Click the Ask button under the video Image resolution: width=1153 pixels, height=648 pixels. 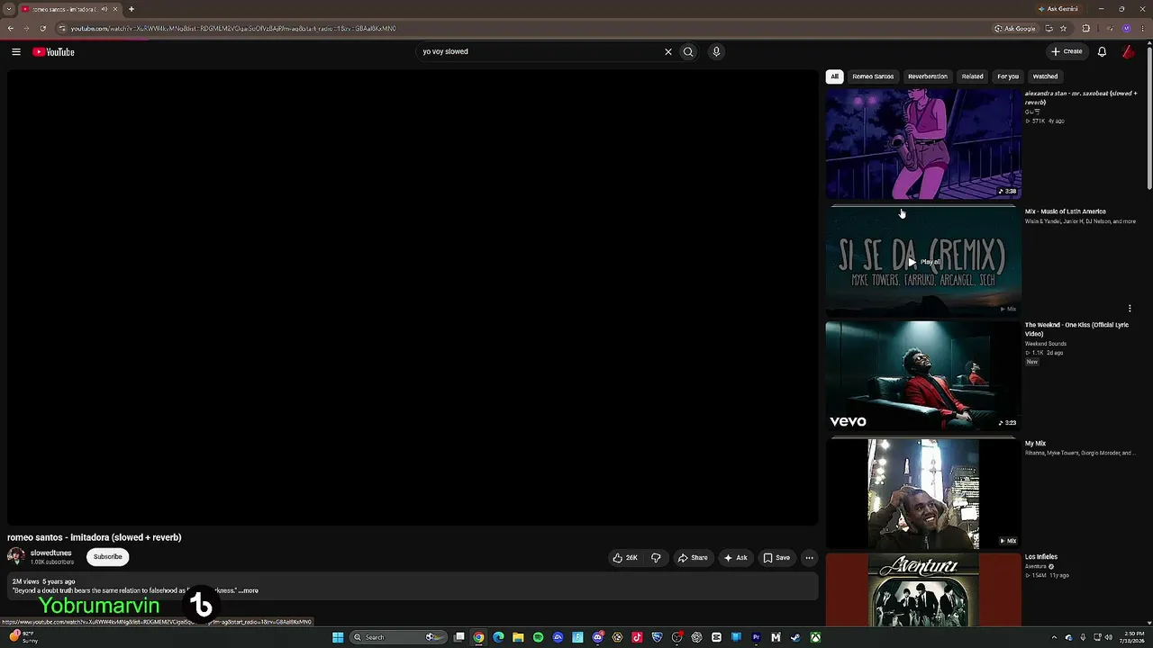(x=736, y=558)
